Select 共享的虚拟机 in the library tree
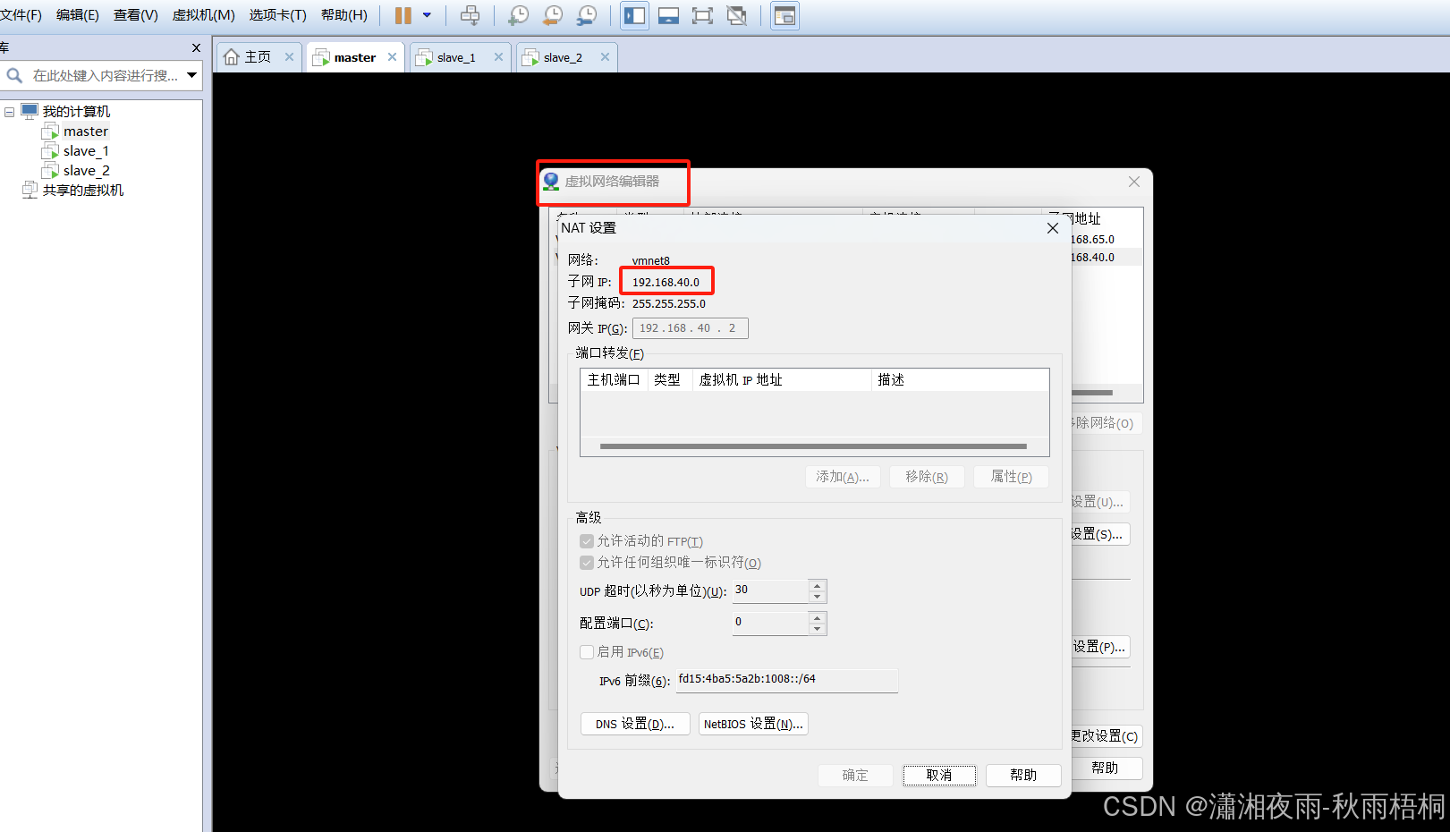This screenshot has height=832, width=1450. point(83,191)
